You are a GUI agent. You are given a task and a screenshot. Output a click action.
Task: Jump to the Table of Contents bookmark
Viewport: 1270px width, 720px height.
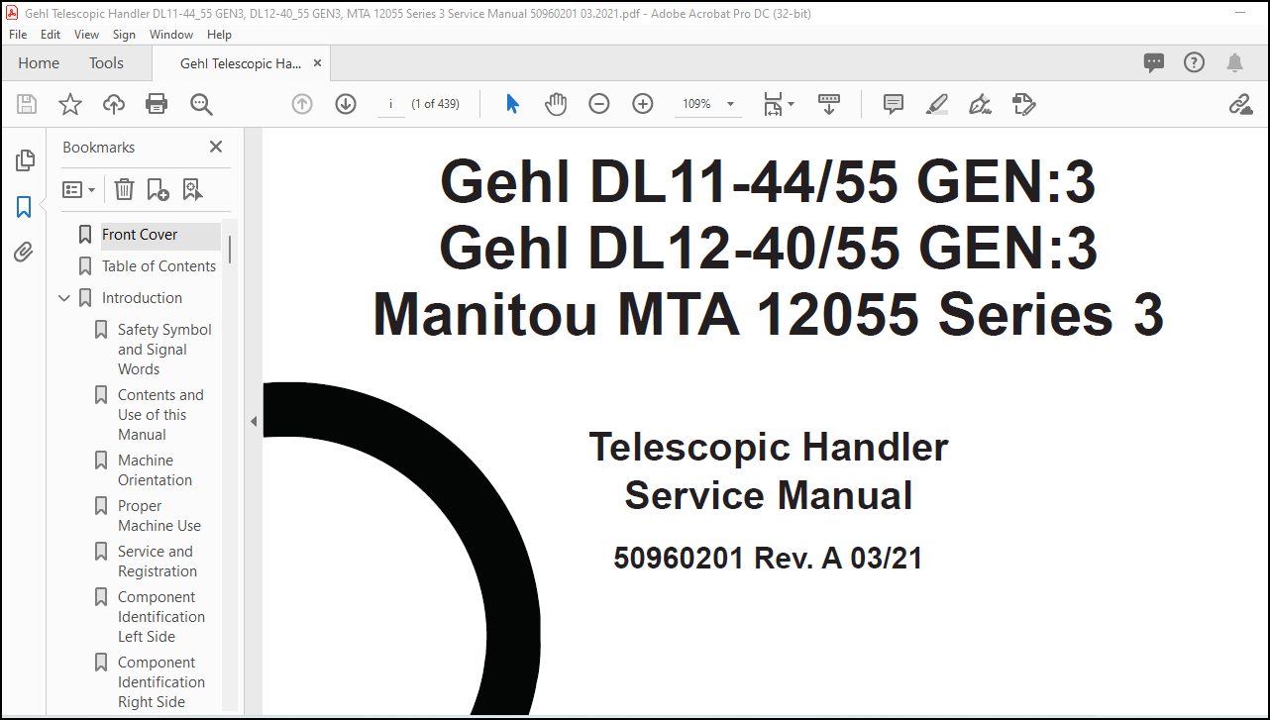159,266
